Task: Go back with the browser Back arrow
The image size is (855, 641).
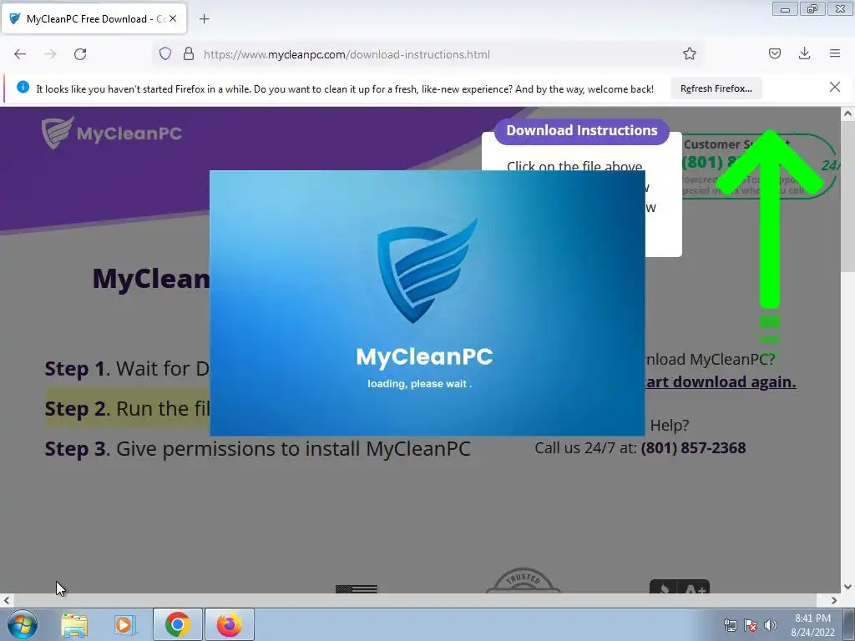Action: pyautogui.click(x=20, y=54)
